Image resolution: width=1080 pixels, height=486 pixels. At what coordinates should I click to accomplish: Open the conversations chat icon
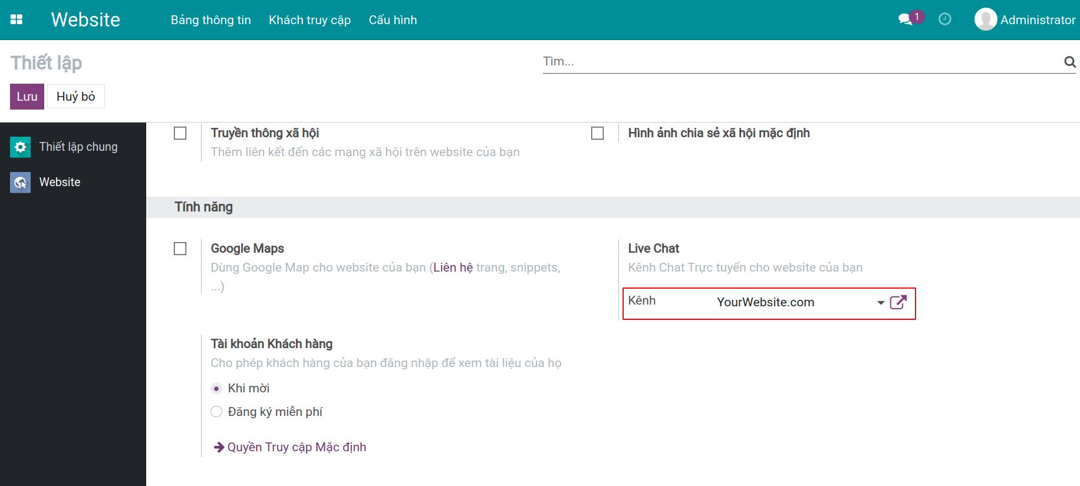tap(905, 19)
